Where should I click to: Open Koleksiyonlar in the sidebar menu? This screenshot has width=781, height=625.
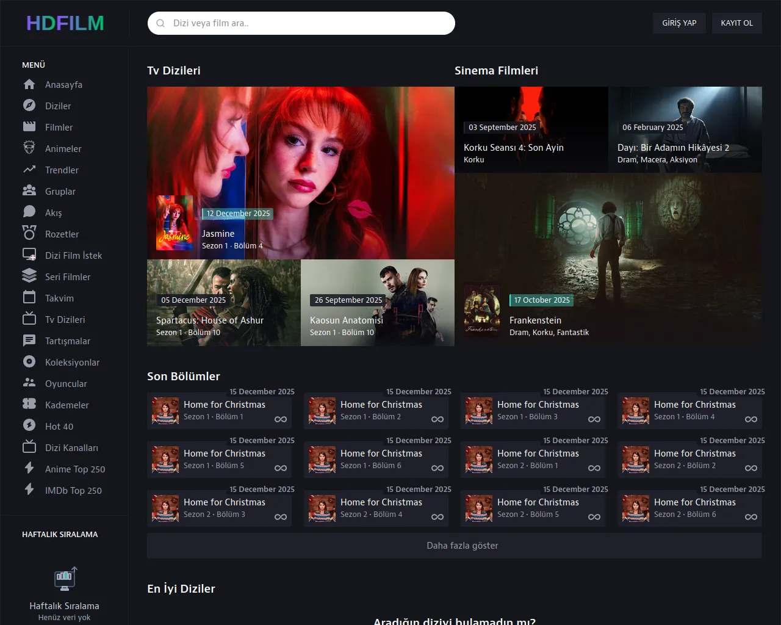point(72,362)
